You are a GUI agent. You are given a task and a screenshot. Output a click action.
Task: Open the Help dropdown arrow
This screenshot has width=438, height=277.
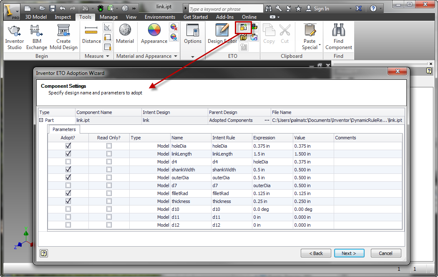(380, 9)
